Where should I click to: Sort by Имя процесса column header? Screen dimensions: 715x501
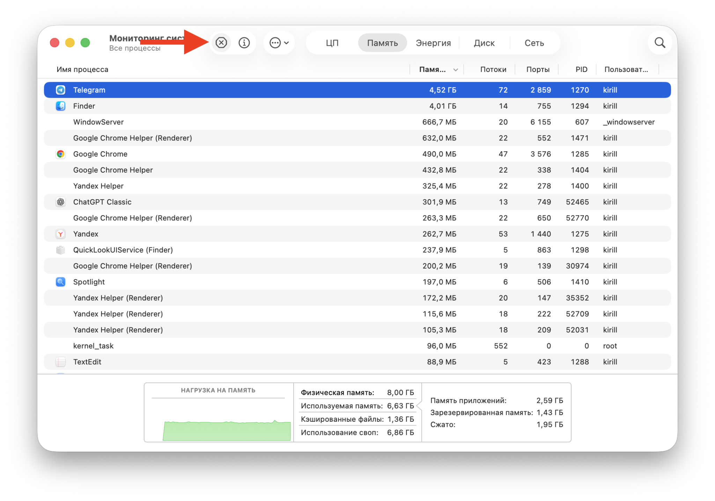click(82, 70)
